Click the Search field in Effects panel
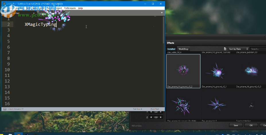Image resolution: width=266 pixels, height=135 pixels. (258, 49)
